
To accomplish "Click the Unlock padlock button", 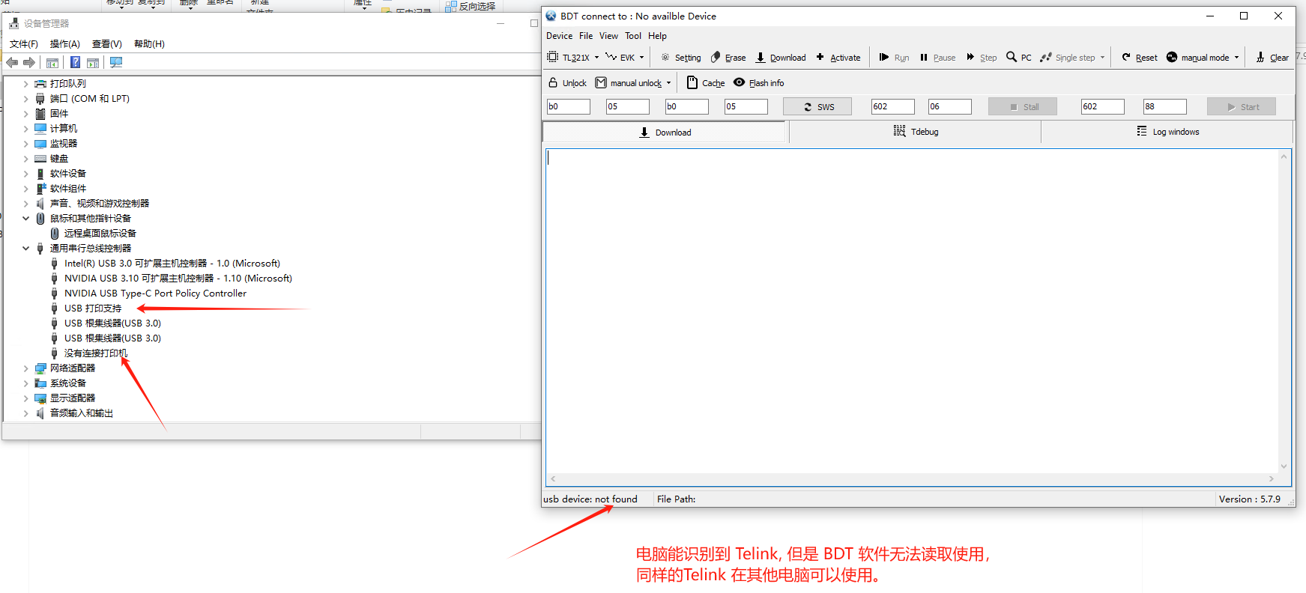I will tap(567, 83).
